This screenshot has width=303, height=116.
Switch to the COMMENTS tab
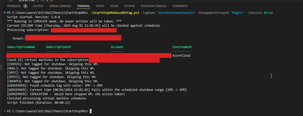pyautogui.click(x=180, y=6)
